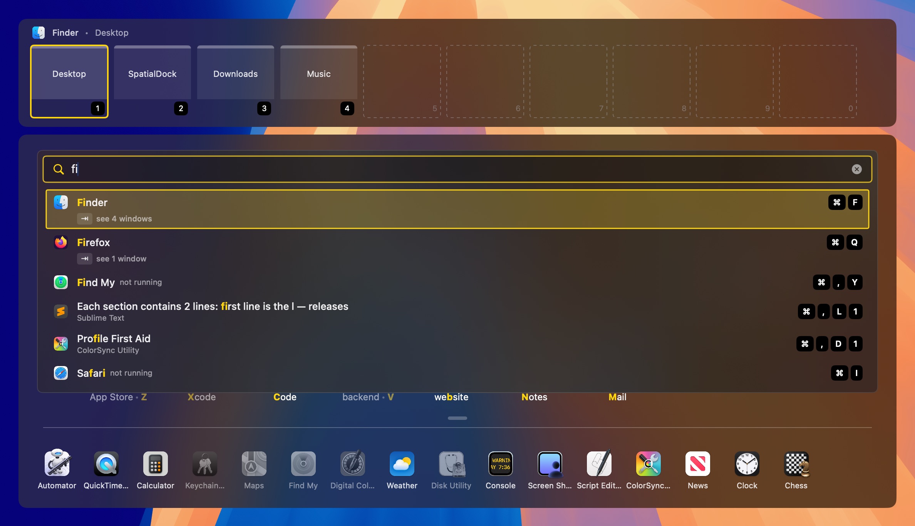The width and height of the screenshot is (915, 526).
Task: Open the Disk Utility icon
Action: point(451,463)
